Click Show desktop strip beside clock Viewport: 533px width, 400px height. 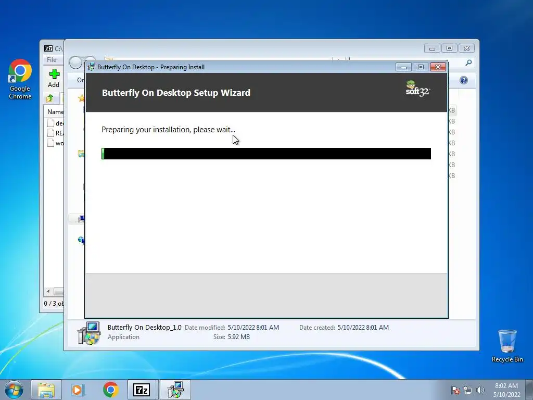[x=529, y=390]
